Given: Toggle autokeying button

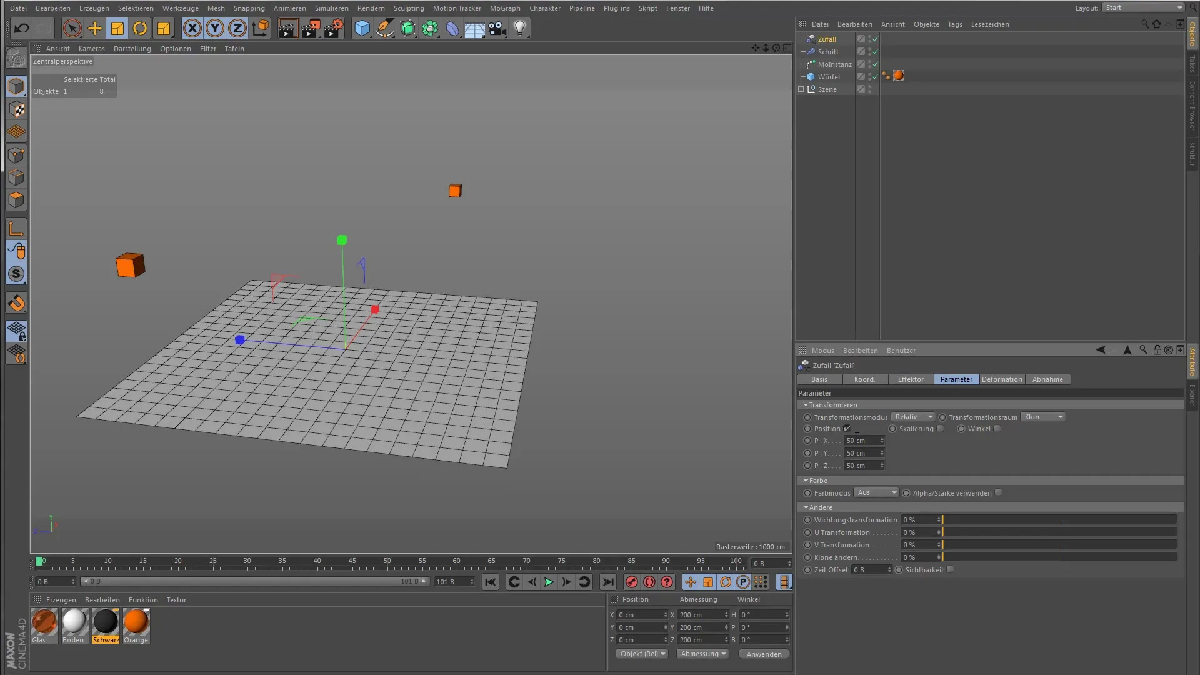Looking at the screenshot, I should [649, 582].
